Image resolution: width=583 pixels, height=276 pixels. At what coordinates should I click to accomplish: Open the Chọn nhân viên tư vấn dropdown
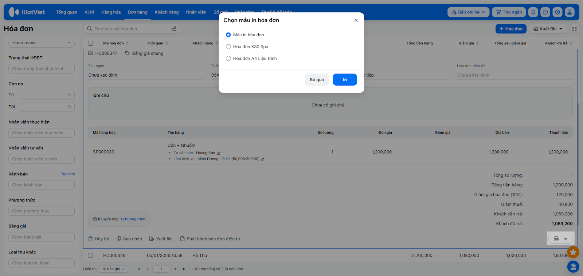(x=42, y=159)
